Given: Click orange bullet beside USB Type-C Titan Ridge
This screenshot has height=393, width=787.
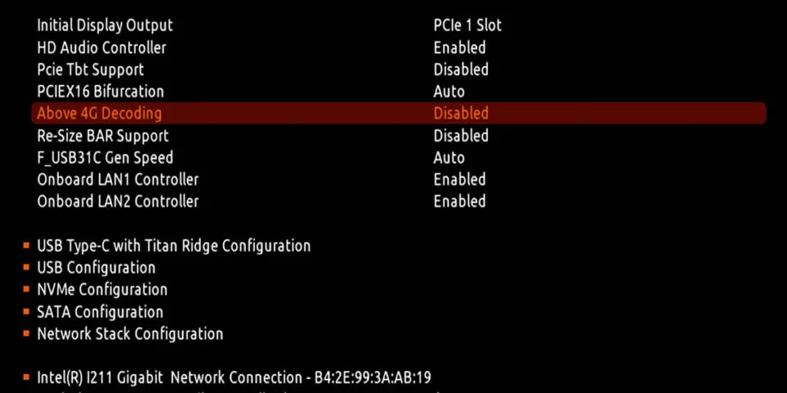Looking at the screenshot, I should [26, 246].
